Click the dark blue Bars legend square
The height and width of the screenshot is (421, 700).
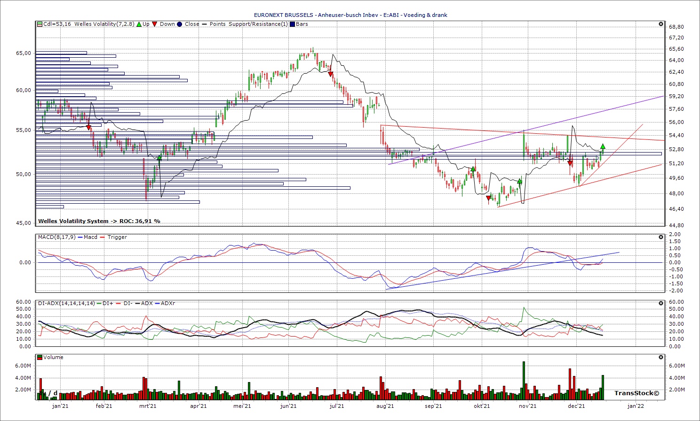pos(292,24)
